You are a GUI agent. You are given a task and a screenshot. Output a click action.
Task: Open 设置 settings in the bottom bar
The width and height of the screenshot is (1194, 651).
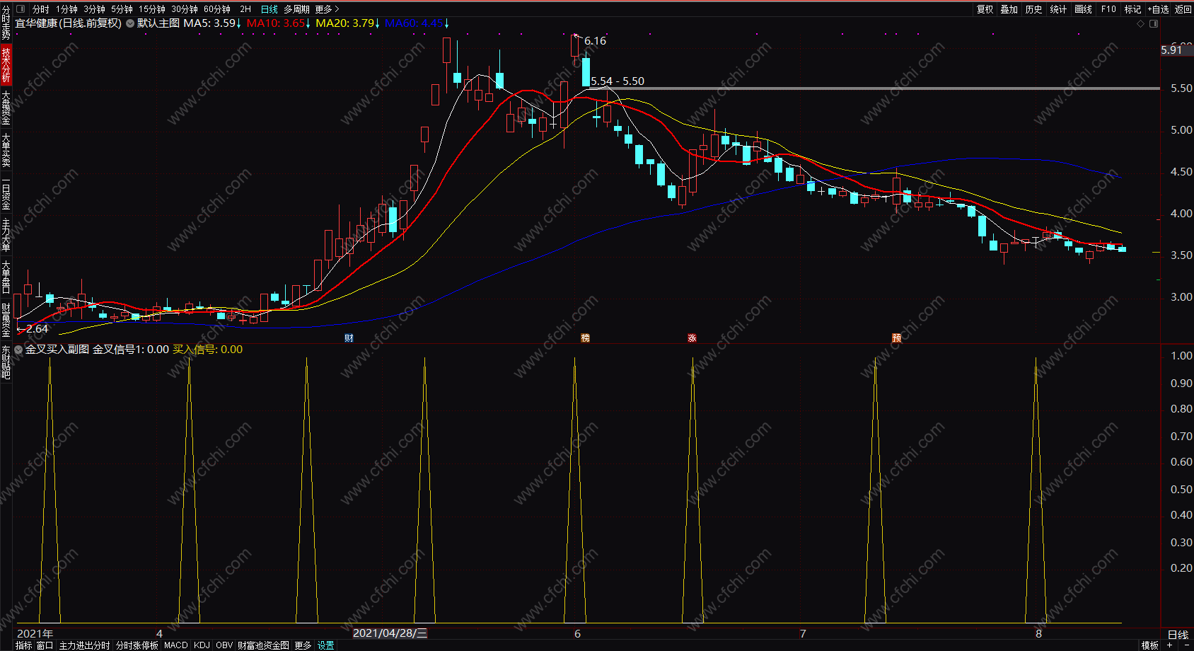[325, 645]
